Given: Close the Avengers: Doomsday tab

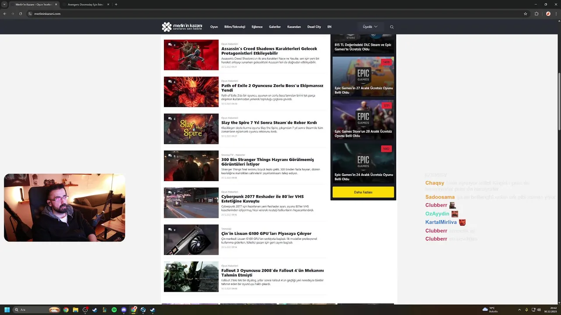Looking at the screenshot, I should click(x=108, y=4).
